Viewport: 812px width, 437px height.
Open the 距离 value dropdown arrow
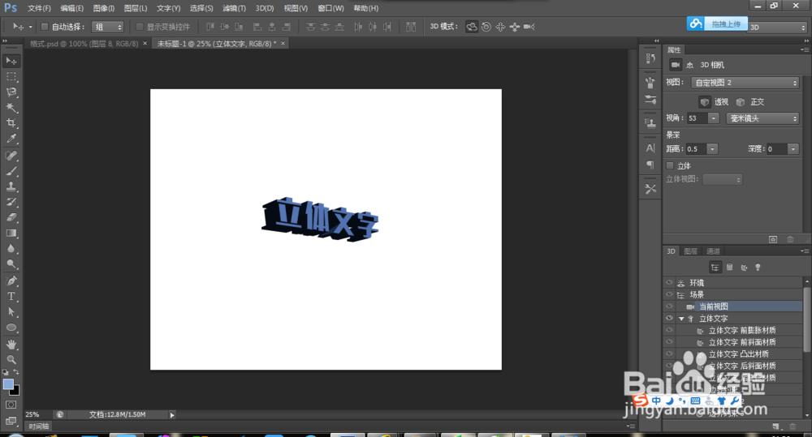pos(713,149)
